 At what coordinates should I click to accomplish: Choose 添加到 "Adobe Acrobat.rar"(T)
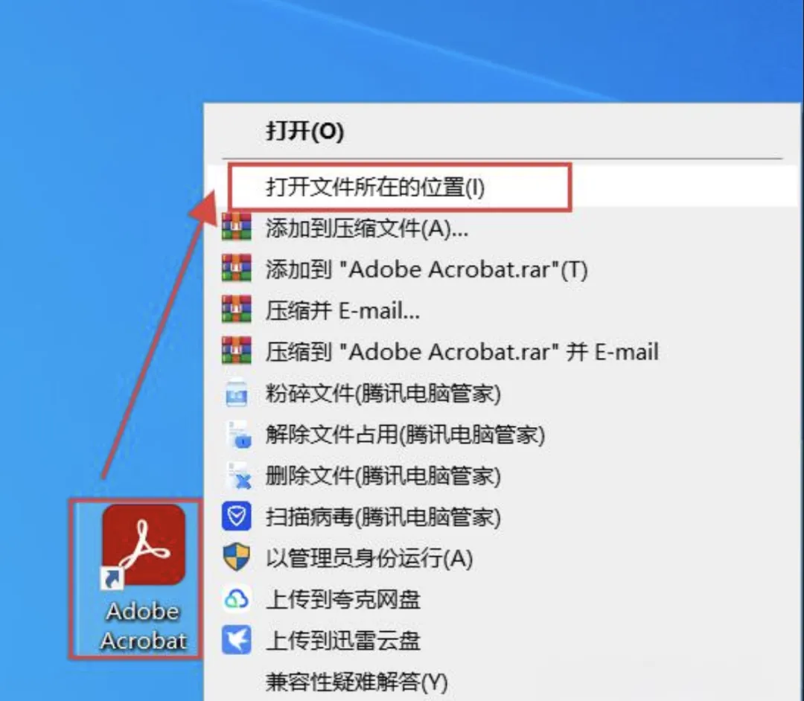pyautogui.click(x=427, y=269)
